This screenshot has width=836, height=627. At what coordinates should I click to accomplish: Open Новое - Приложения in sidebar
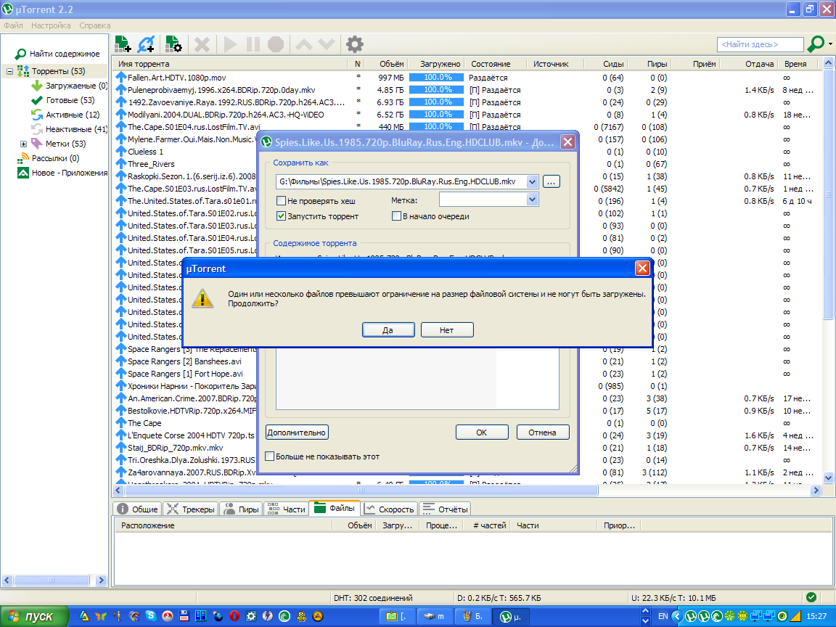[62, 173]
